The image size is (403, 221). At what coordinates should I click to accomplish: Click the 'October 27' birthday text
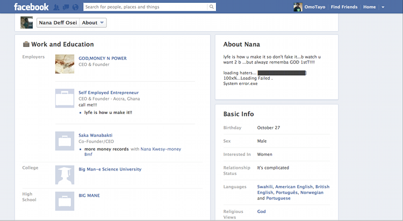point(269,127)
